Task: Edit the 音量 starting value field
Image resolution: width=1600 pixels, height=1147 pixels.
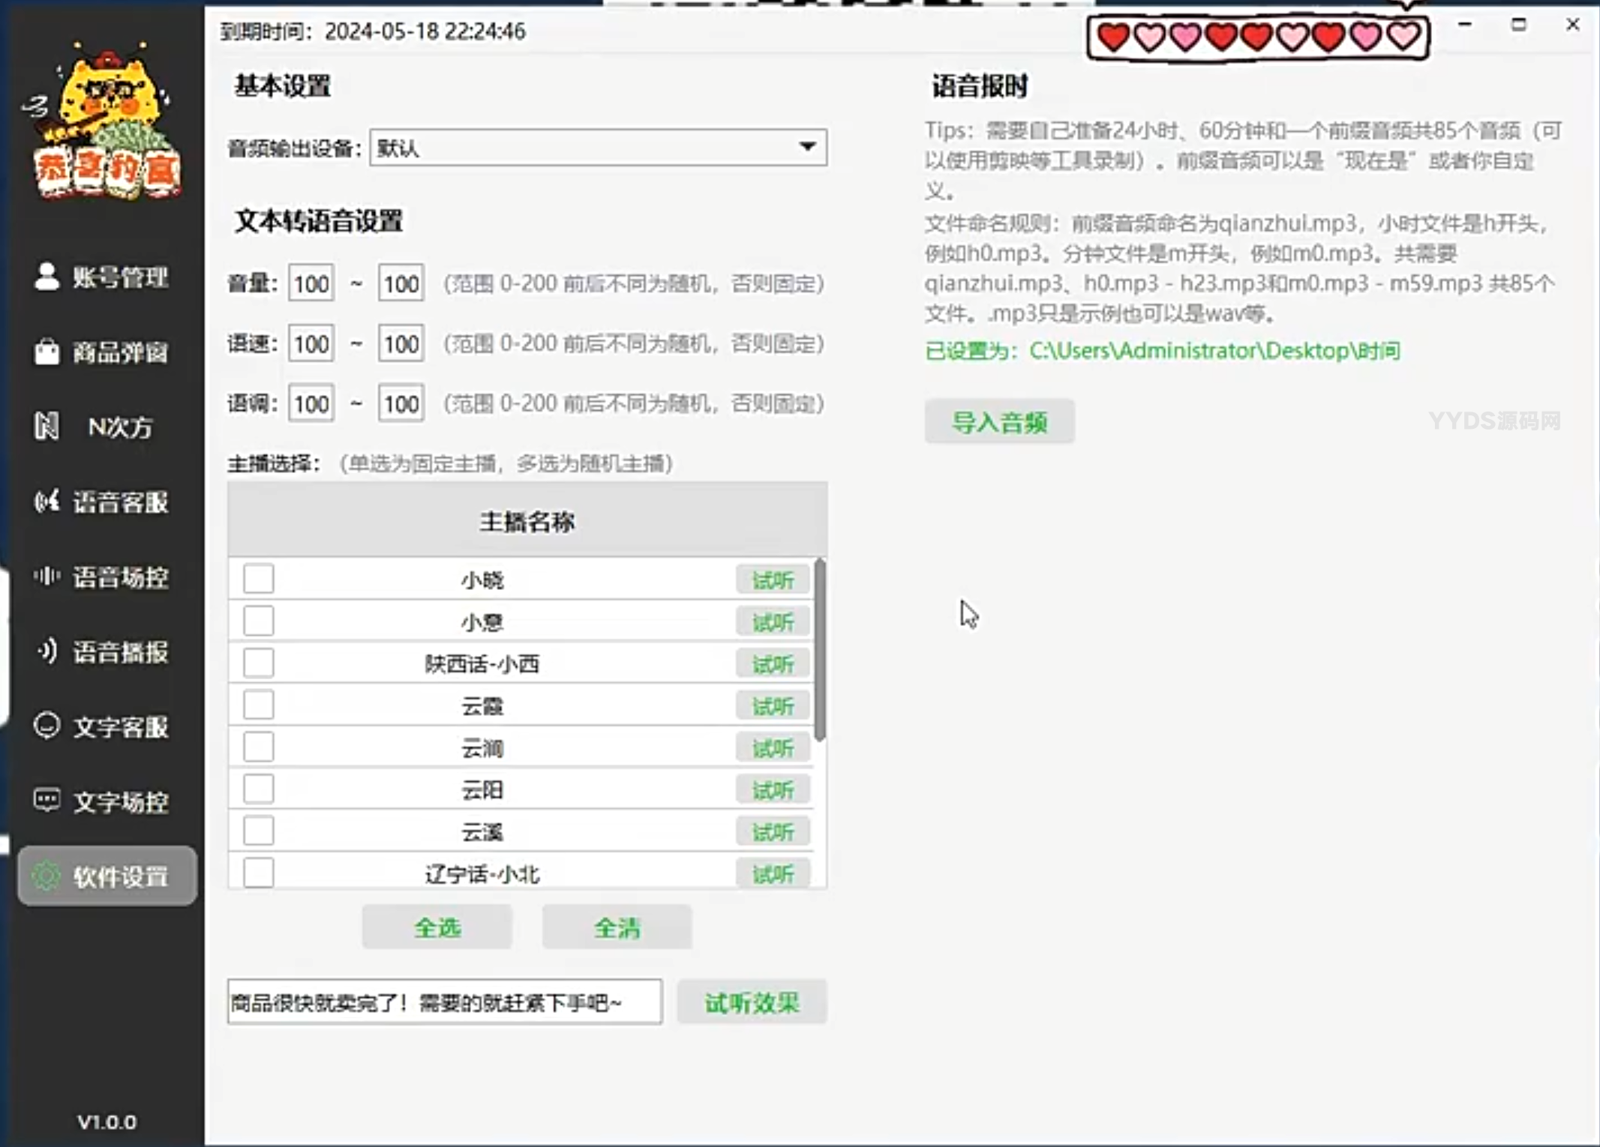Action: 310,283
